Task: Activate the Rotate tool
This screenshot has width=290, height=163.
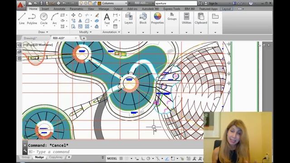Action: (80, 15)
